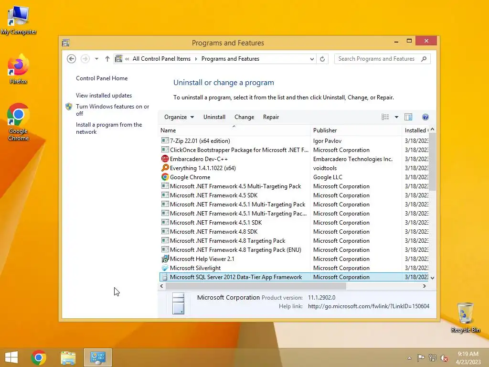Click the search magnifier icon
The width and height of the screenshot is (489, 367).
424,59
